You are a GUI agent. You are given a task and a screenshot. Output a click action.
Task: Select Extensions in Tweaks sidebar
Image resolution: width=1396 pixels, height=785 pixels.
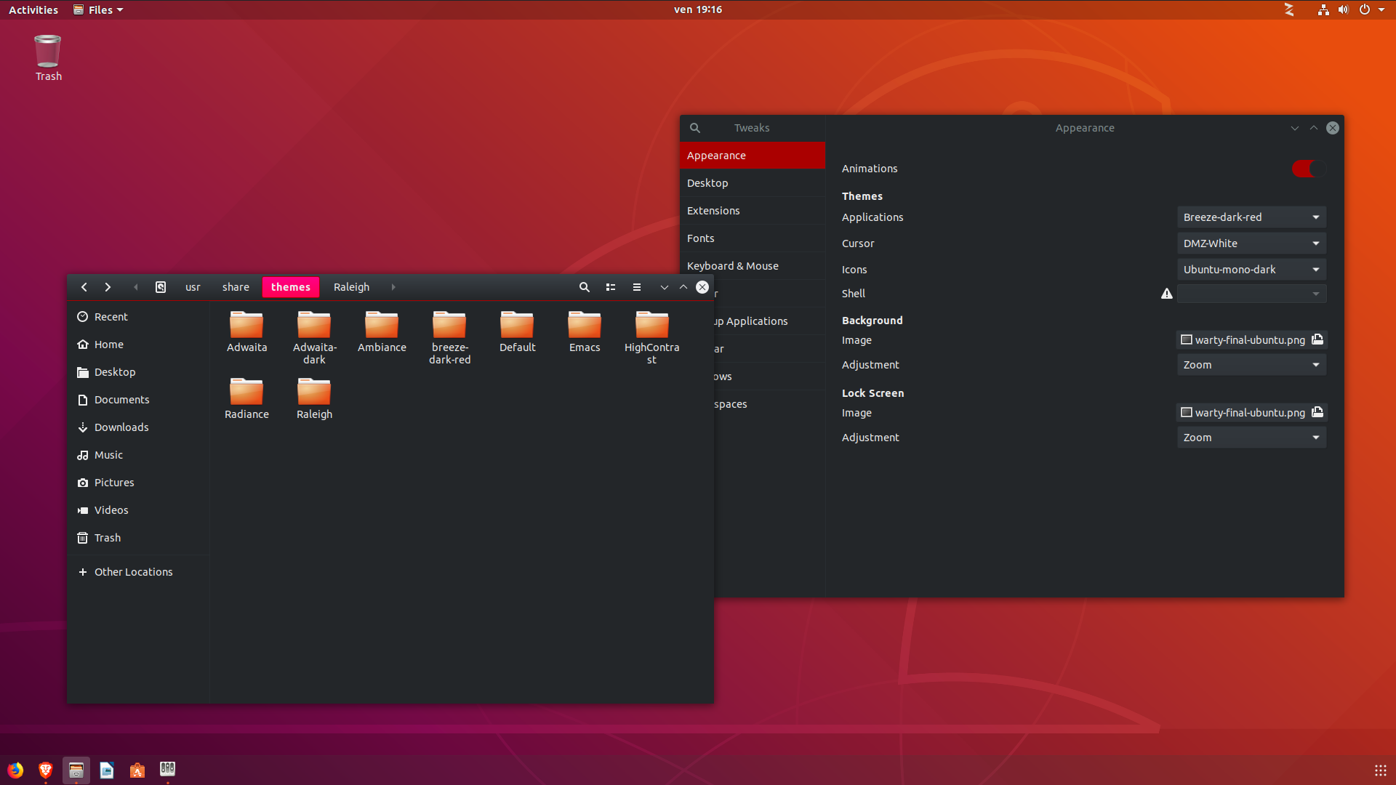coord(753,211)
